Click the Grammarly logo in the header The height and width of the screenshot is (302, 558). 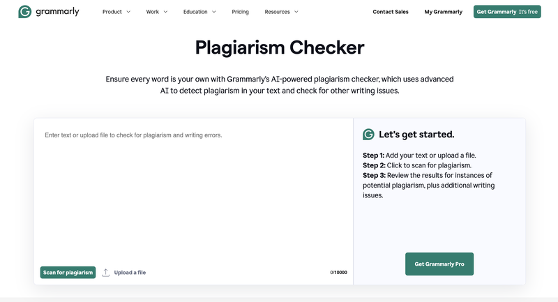49,12
